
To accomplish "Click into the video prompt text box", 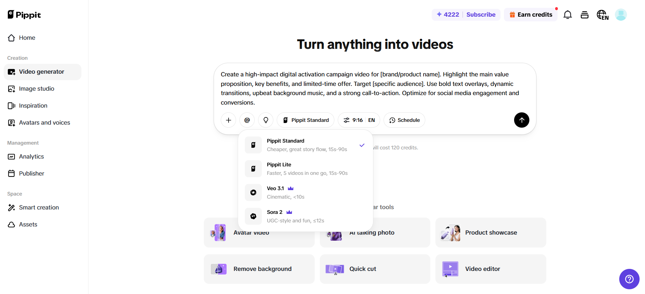I will point(375,88).
